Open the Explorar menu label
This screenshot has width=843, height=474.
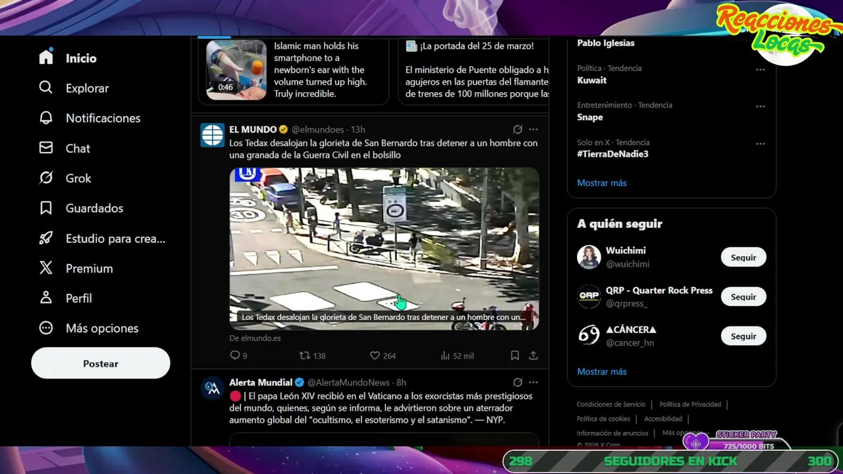[x=87, y=88]
